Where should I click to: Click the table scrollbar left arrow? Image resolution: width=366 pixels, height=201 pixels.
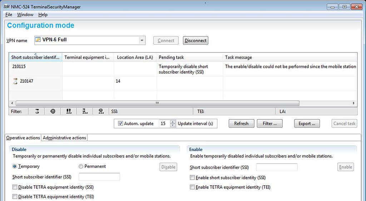(x=13, y=103)
